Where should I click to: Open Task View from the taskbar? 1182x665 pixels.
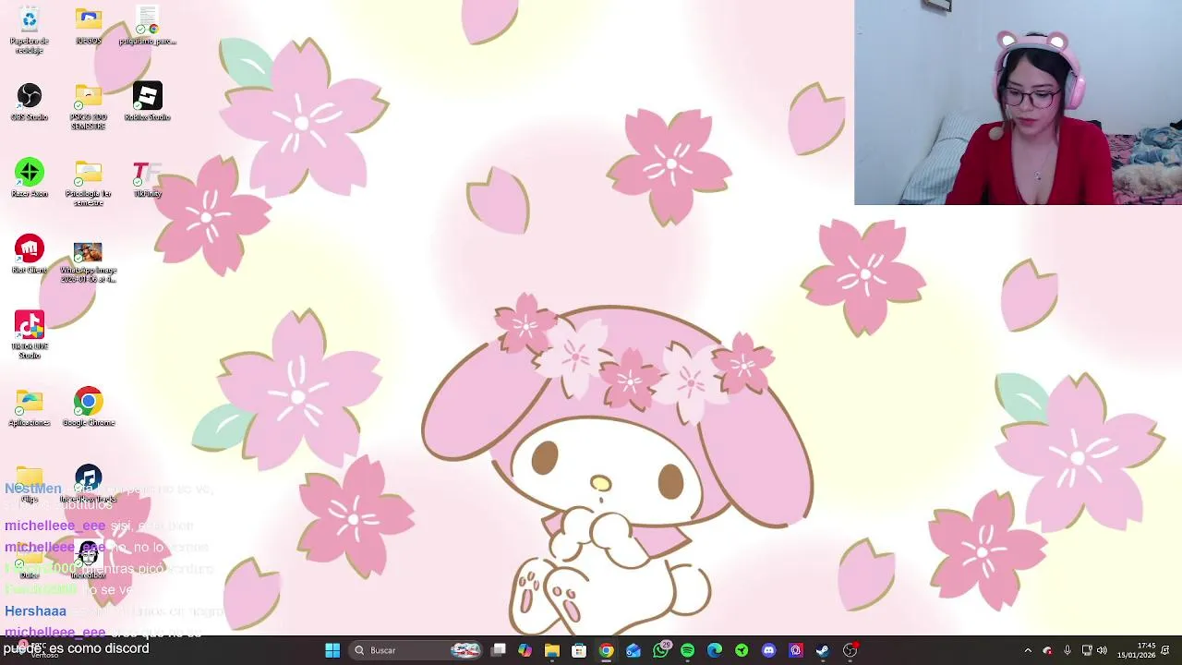[499, 650]
